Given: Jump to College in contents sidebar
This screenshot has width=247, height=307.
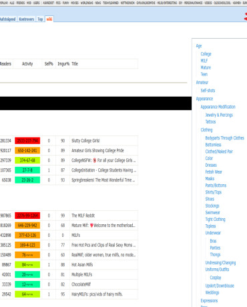Looking at the screenshot, I should (206, 54).
